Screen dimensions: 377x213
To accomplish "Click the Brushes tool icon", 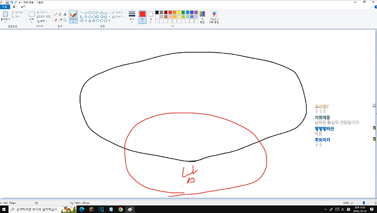I will click(x=73, y=15).
